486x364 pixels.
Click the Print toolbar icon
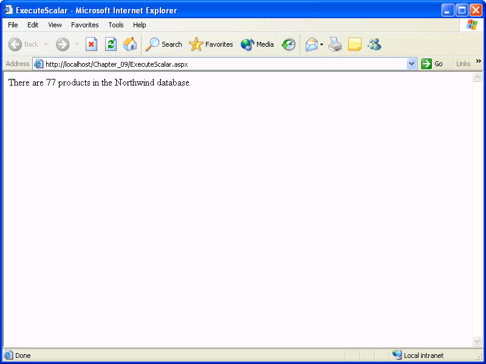click(x=335, y=44)
